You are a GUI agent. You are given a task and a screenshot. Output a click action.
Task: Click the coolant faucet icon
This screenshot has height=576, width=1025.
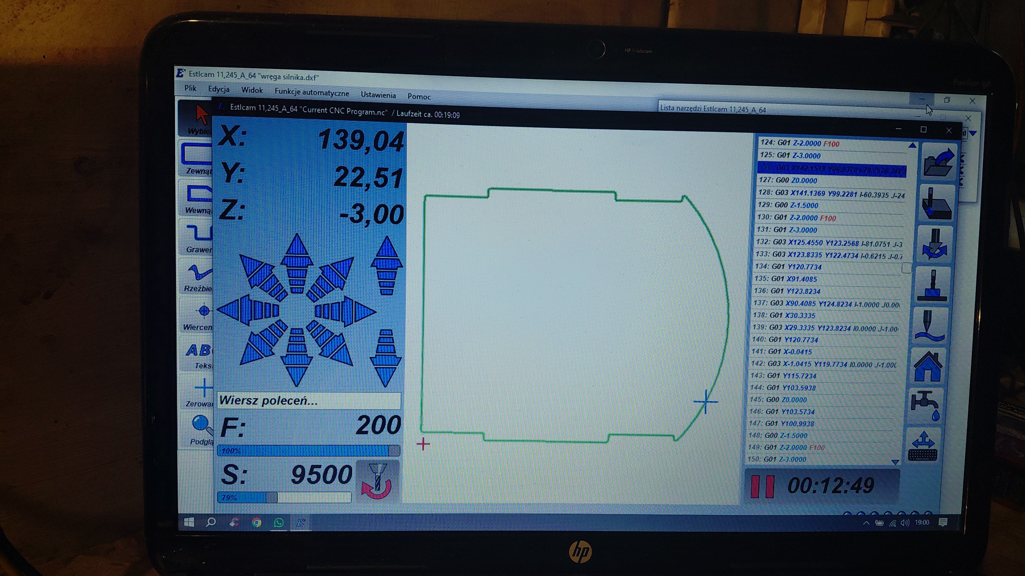(x=925, y=405)
